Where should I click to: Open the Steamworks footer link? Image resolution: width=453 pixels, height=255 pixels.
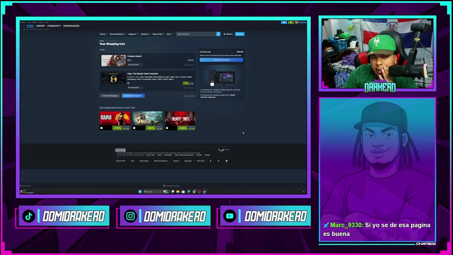144,161
